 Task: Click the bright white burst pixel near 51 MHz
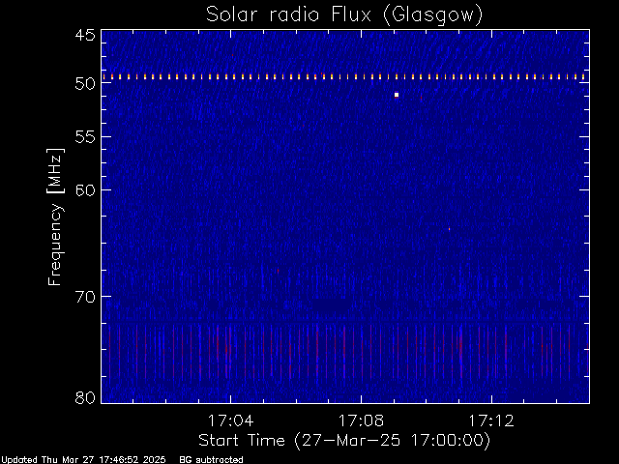pyautogui.click(x=397, y=95)
